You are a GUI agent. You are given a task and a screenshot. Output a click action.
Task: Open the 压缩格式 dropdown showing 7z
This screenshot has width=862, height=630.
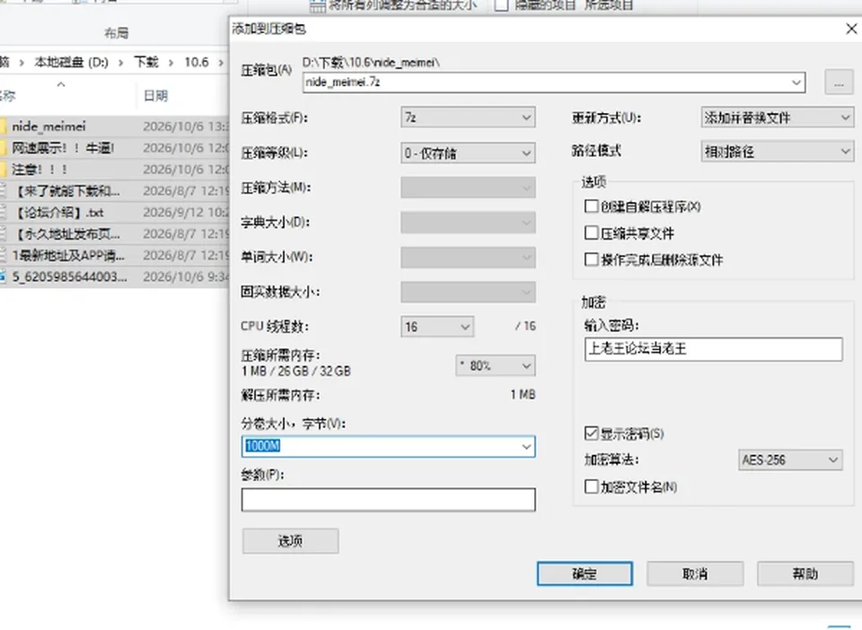click(x=468, y=118)
